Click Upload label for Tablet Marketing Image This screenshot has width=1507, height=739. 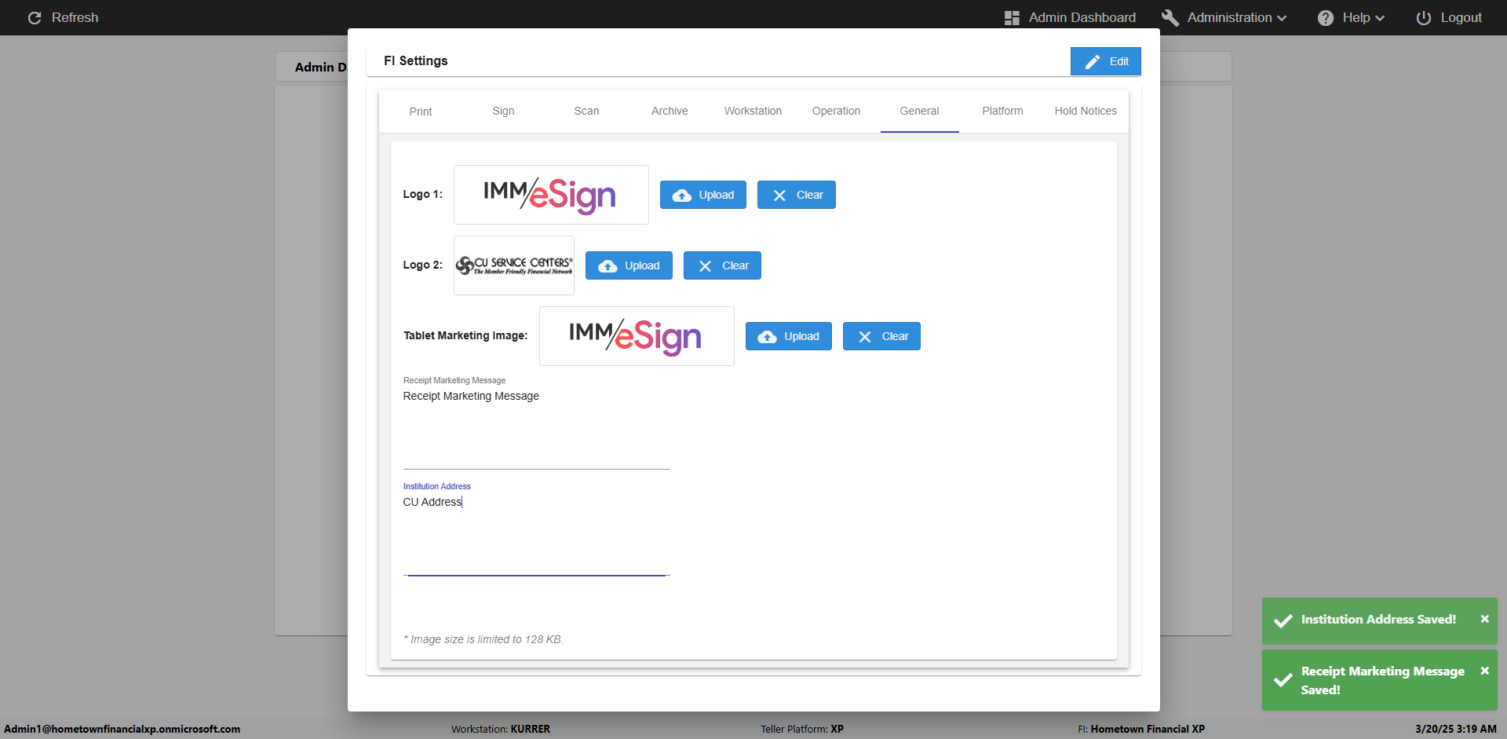click(801, 336)
